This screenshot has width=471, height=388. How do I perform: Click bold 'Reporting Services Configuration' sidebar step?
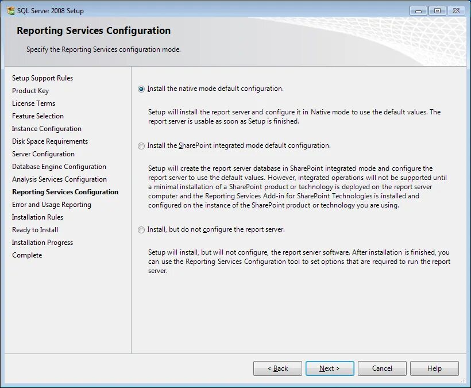[x=65, y=192]
